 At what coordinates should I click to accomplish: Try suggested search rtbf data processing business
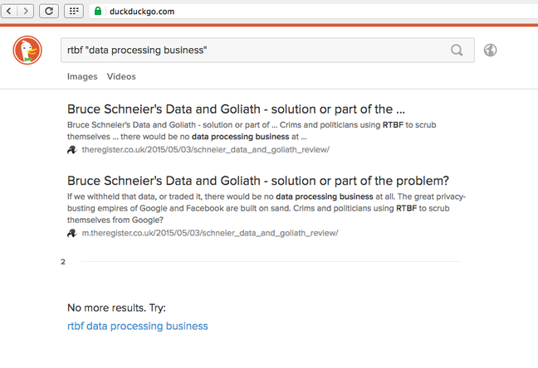coord(138,326)
